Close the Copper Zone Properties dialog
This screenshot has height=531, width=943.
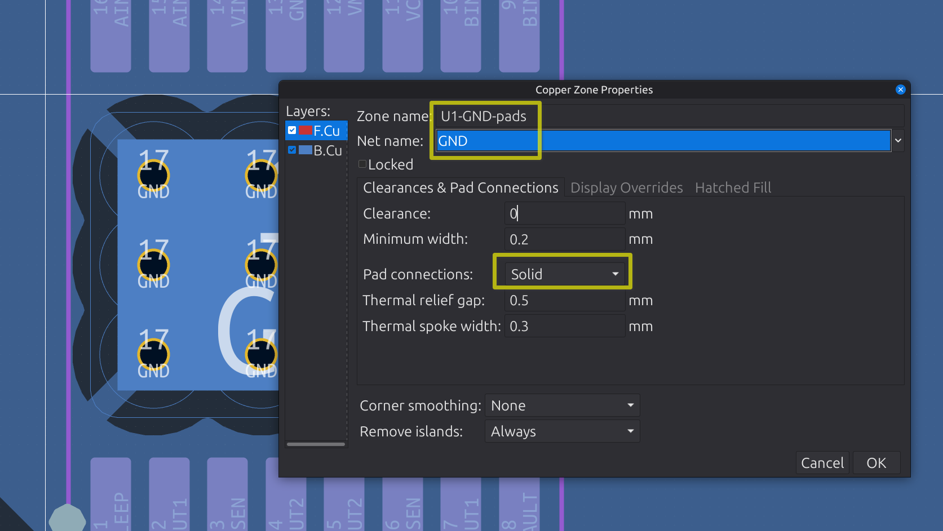(900, 90)
